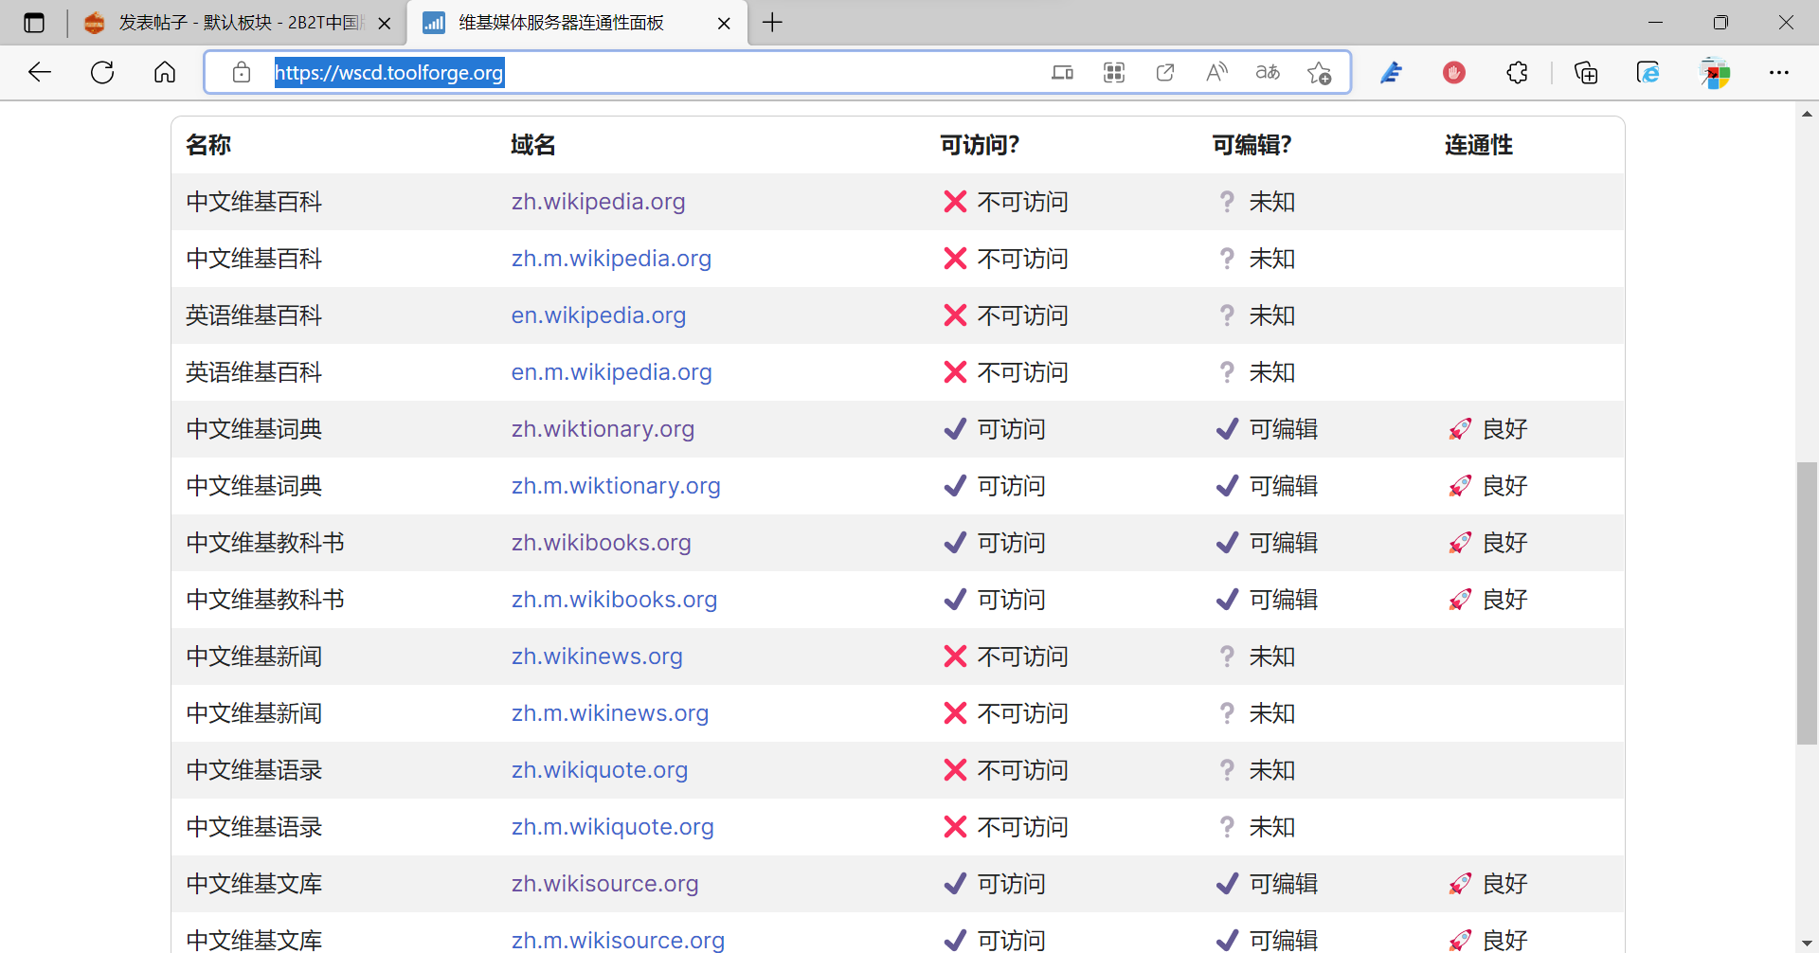Viewport: 1819px width, 953px height.
Task: Create QR code for this page
Action: click(x=1114, y=72)
